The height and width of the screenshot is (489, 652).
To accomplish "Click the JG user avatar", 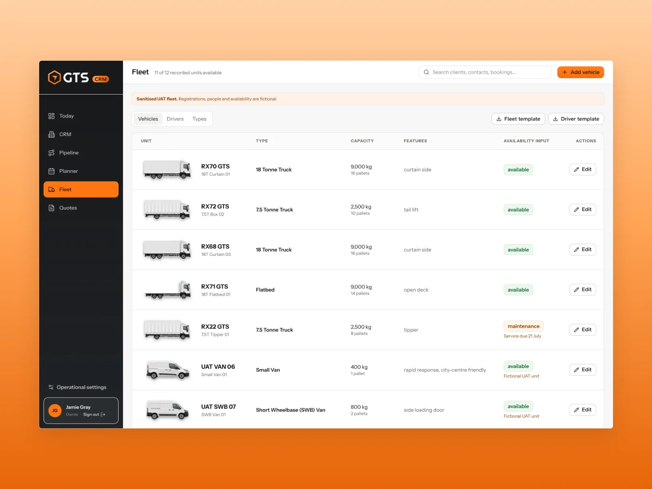I will click(x=55, y=411).
